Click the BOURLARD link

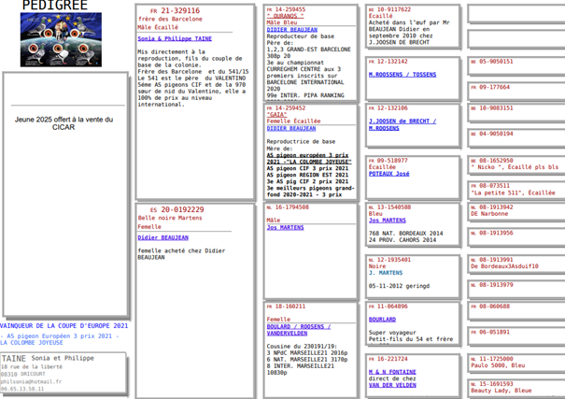click(x=382, y=320)
